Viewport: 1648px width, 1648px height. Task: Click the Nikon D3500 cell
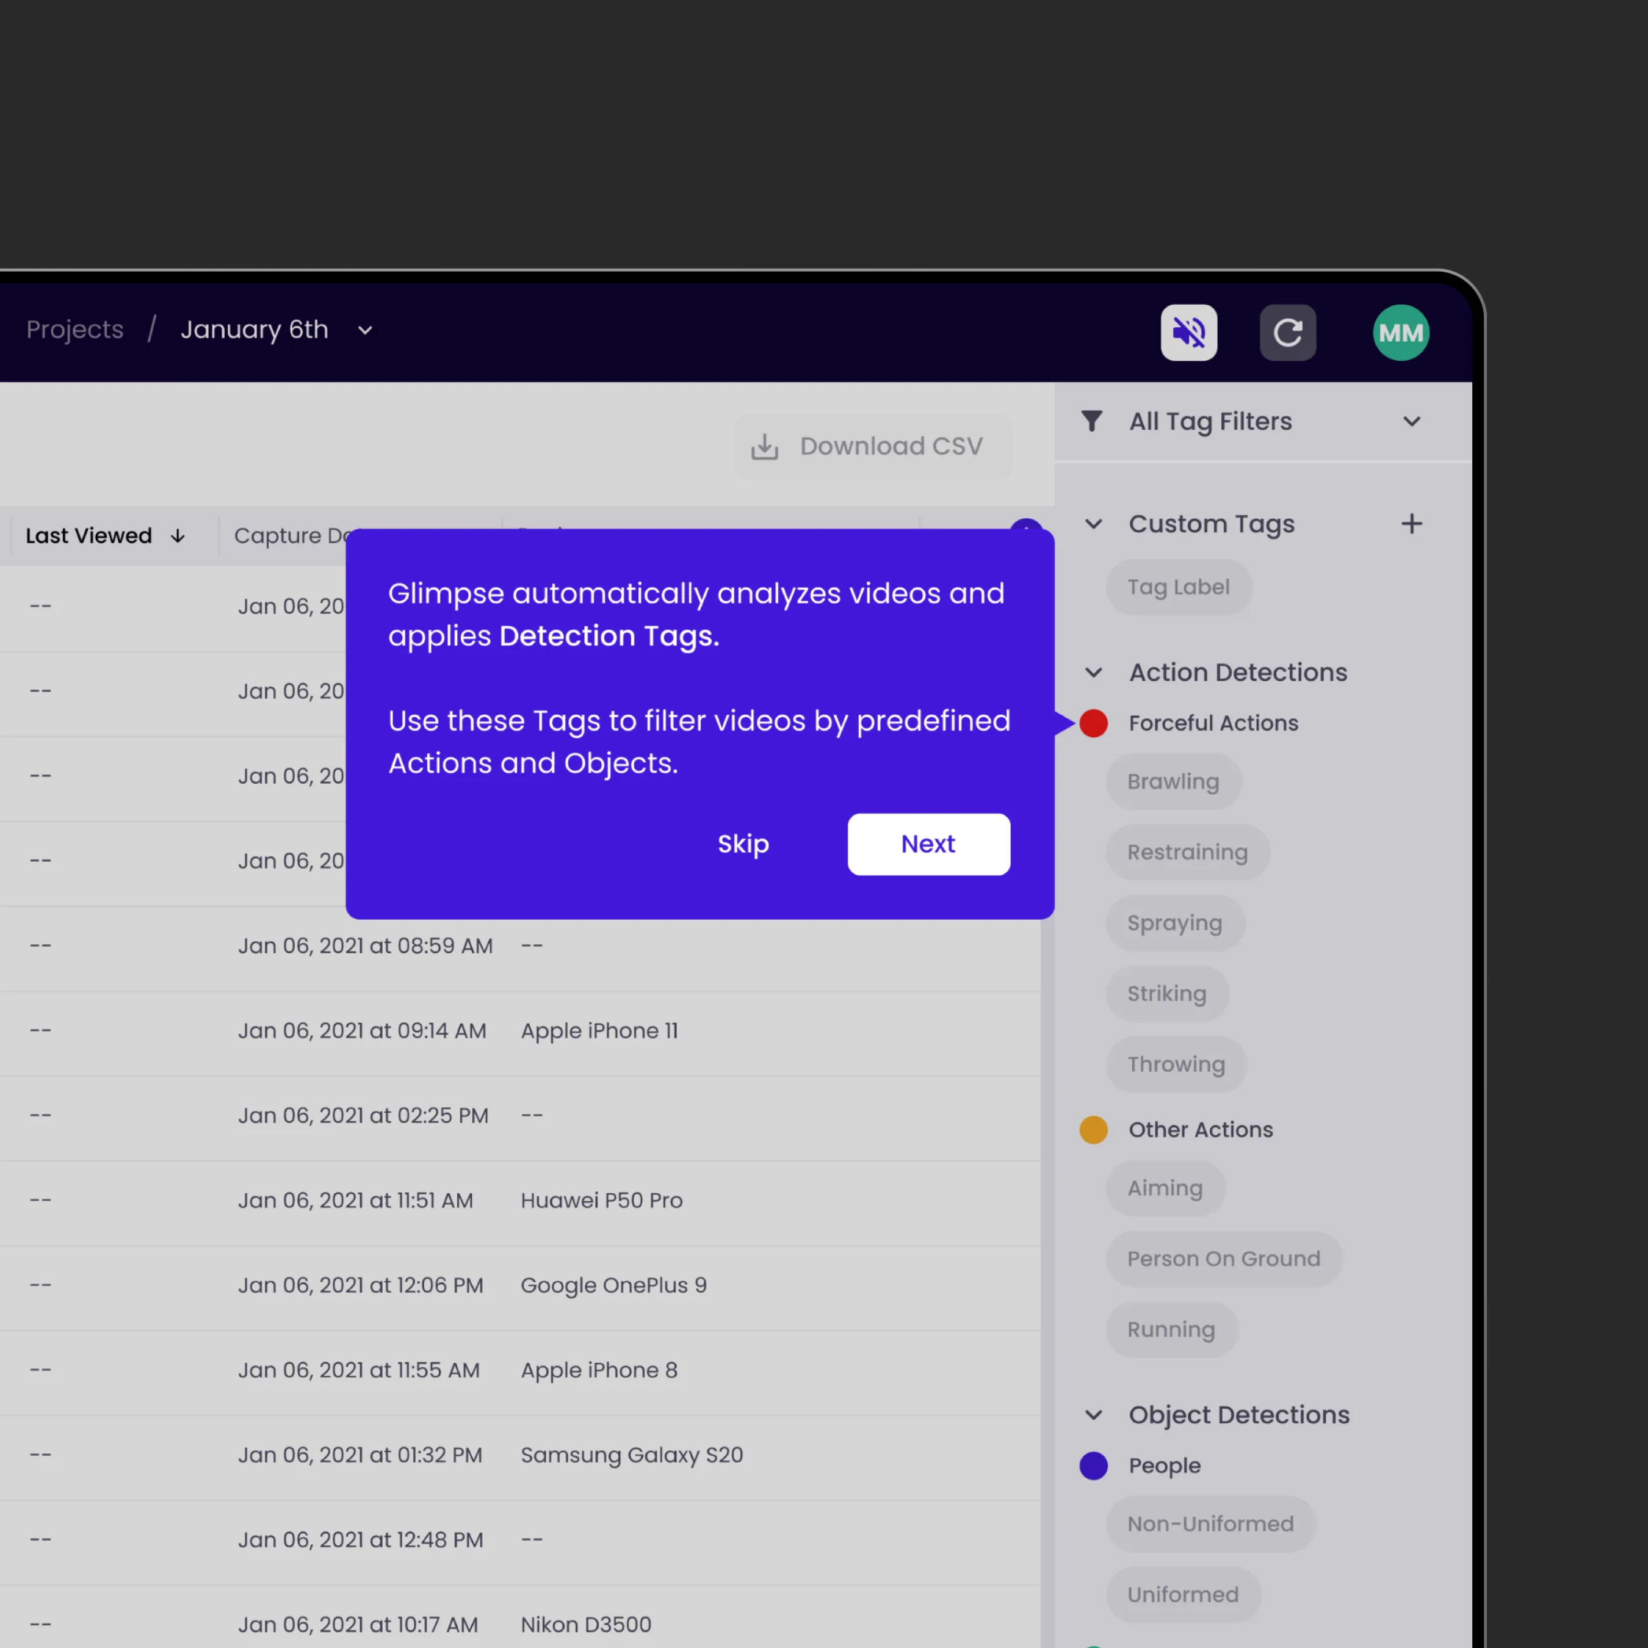[x=586, y=1624]
